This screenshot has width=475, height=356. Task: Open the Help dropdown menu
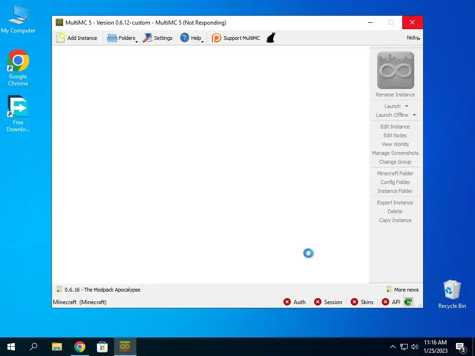(192, 38)
